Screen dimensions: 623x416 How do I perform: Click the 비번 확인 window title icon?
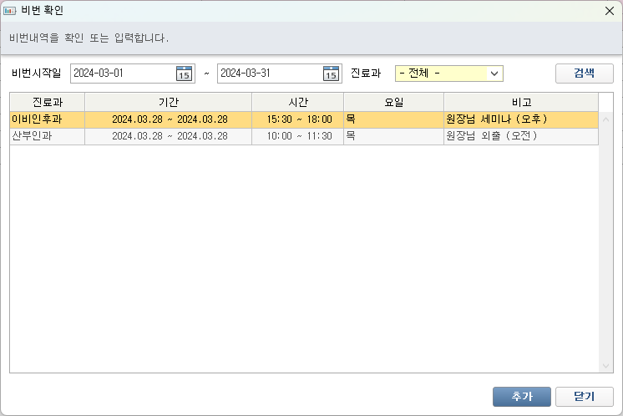pos(10,11)
